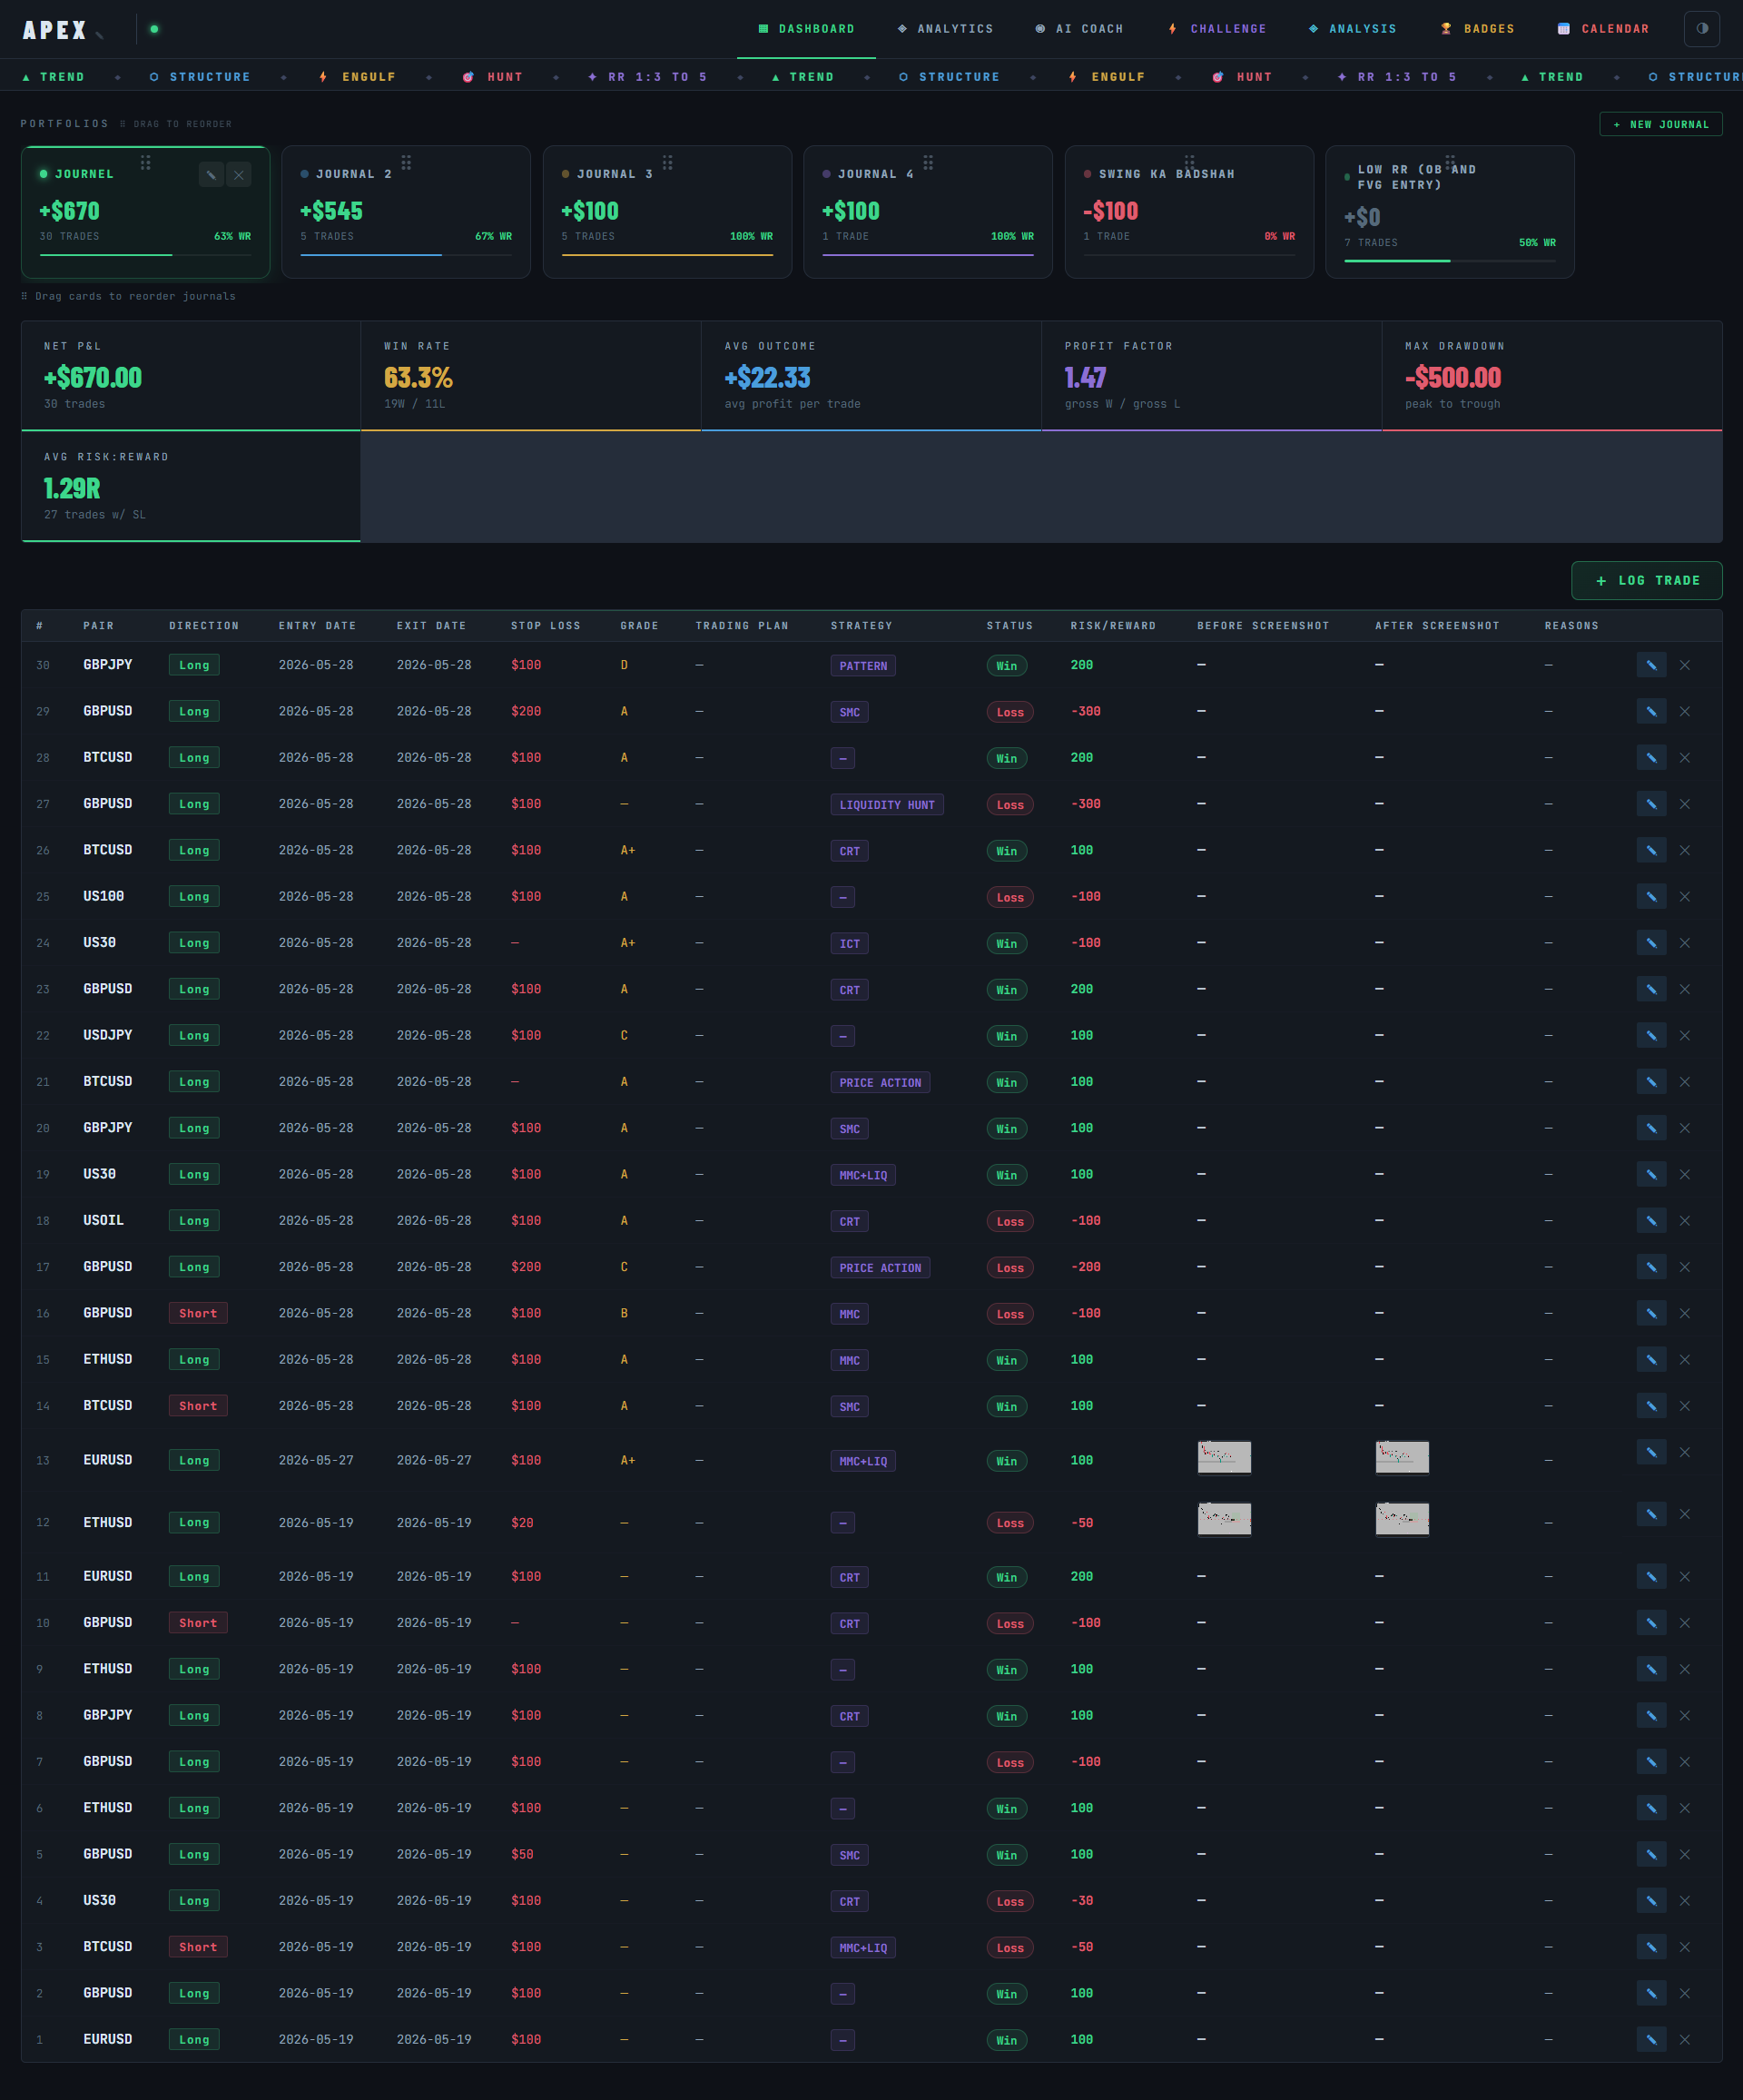1743x2100 pixels.
Task: Edit trade 27 GBPUSD pencil icon
Action: click(x=1651, y=804)
